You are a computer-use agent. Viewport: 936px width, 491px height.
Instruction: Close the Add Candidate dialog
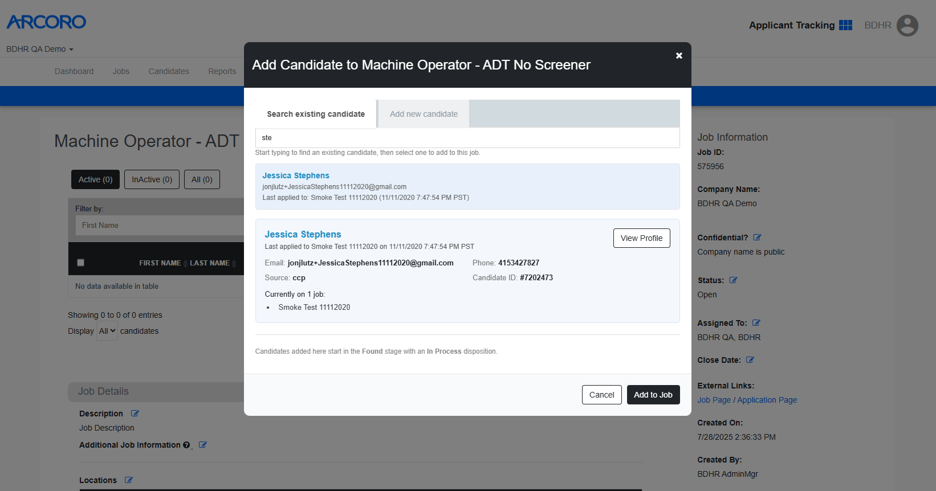pos(679,56)
